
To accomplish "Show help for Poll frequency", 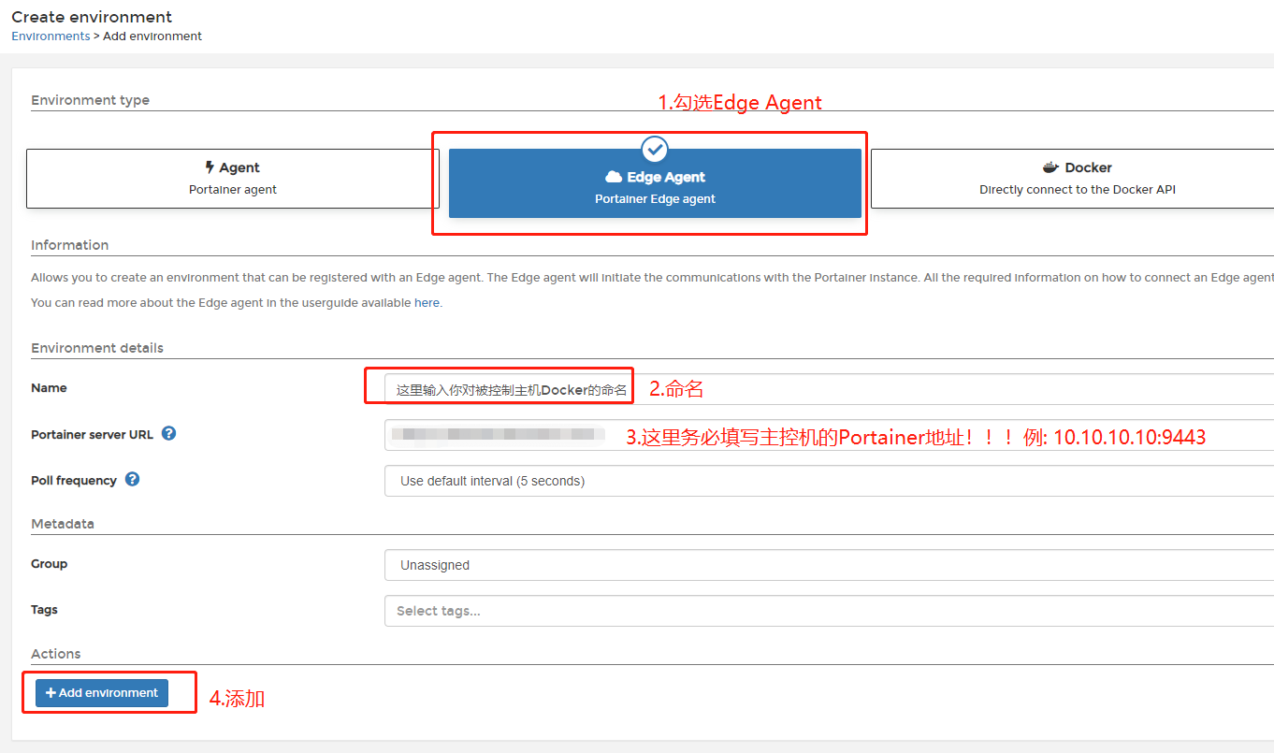I will 133,480.
